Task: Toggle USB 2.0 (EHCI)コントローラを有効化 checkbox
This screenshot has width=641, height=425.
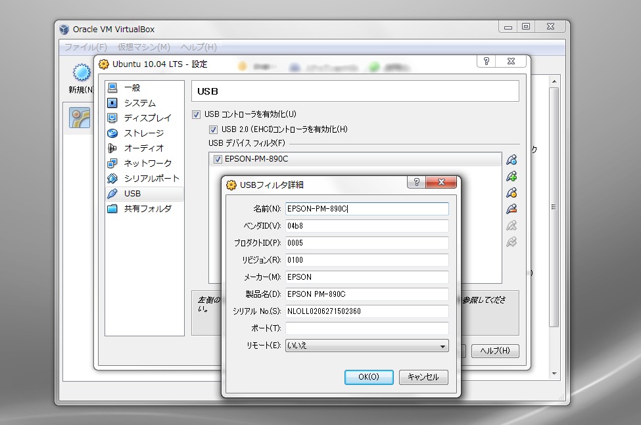Action: pyautogui.click(x=213, y=130)
